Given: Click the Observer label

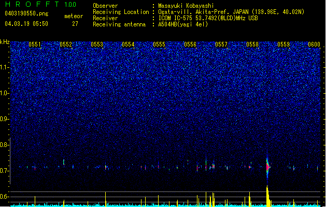Looking at the screenshot, I should coord(105,6).
